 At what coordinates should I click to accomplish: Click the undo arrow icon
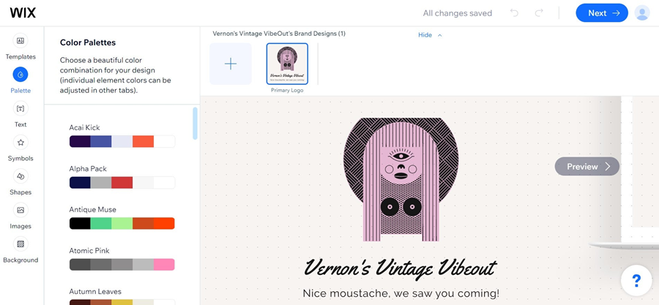[514, 13]
